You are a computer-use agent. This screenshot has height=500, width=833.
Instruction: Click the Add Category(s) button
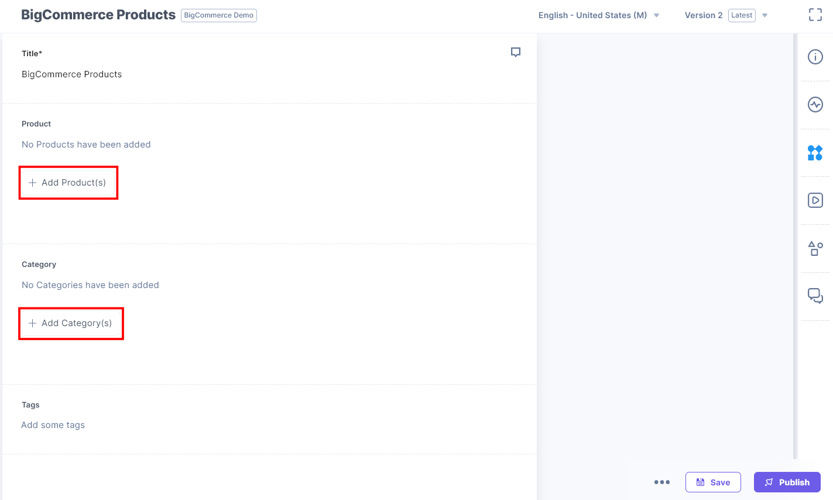pos(71,323)
